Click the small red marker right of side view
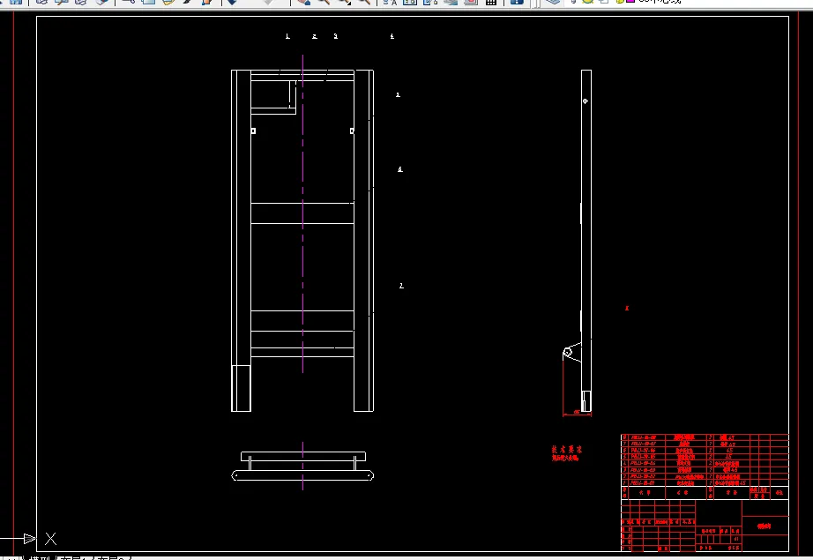 [627, 308]
